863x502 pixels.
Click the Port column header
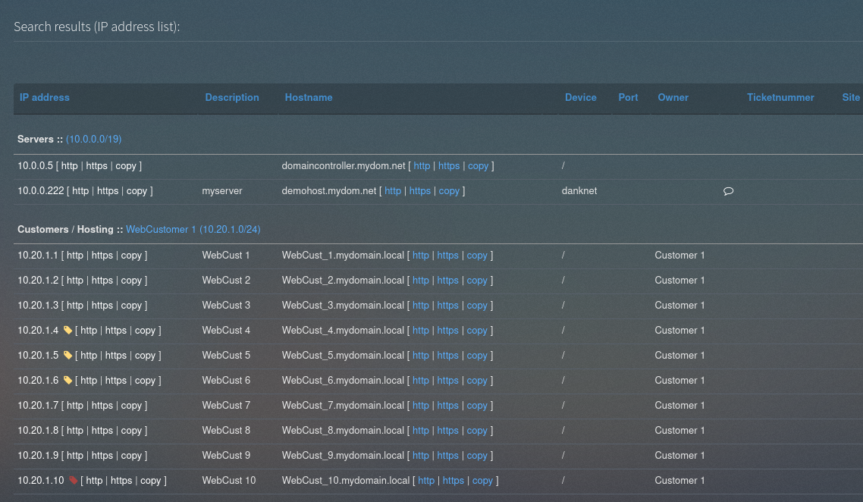coord(628,97)
